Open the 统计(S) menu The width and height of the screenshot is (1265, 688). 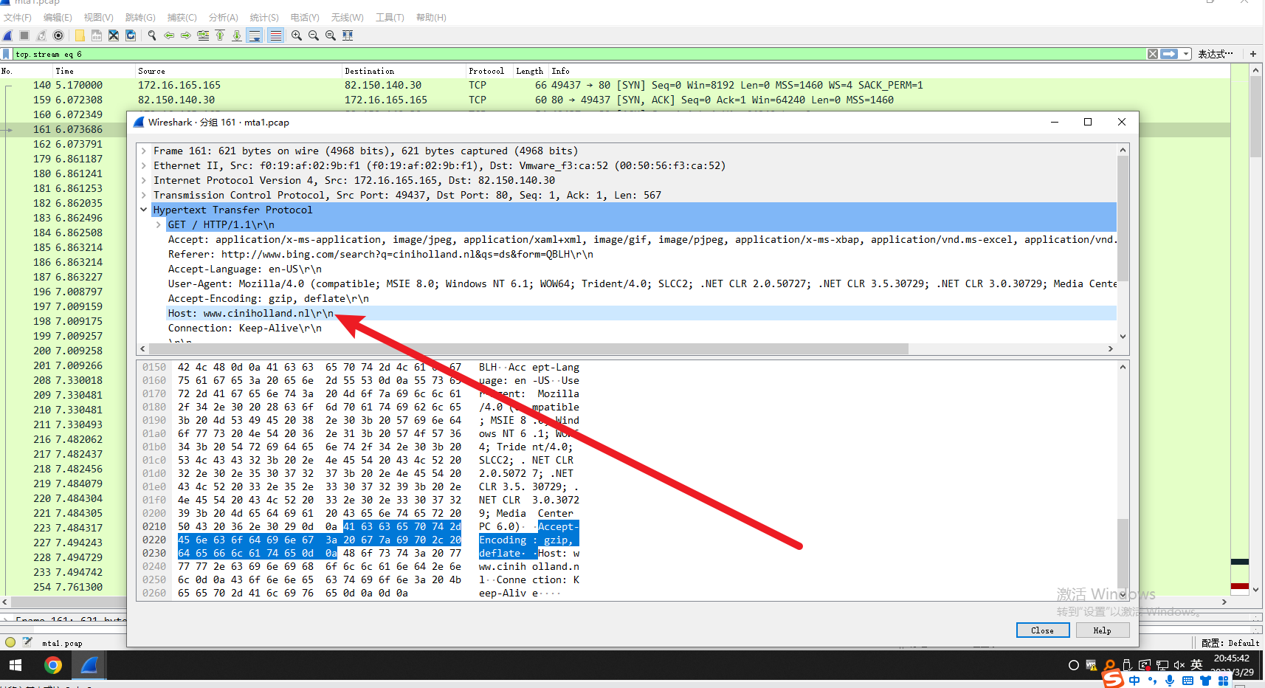[264, 17]
